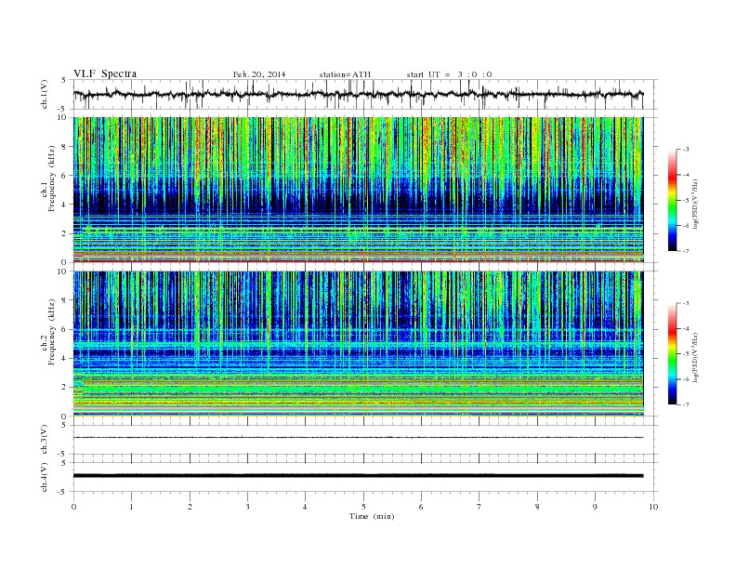736x569 pixels.
Task: Select the date label "Feb. 20, 2014"
Action: (259, 74)
